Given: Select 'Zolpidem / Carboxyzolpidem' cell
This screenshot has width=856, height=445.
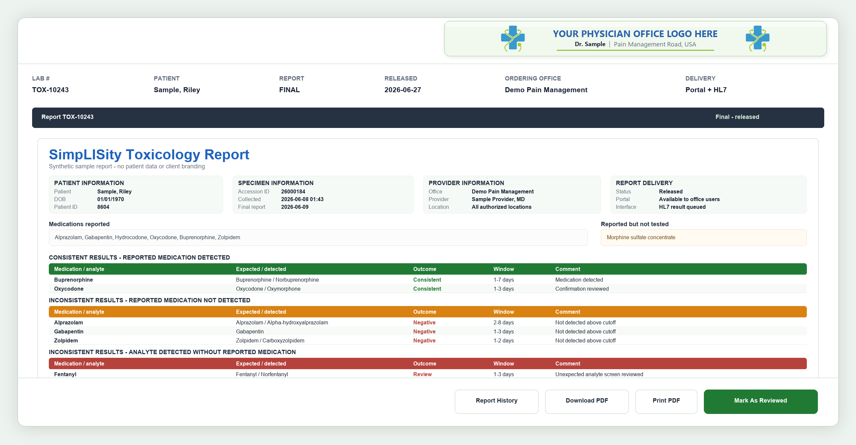Looking at the screenshot, I should coord(270,340).
